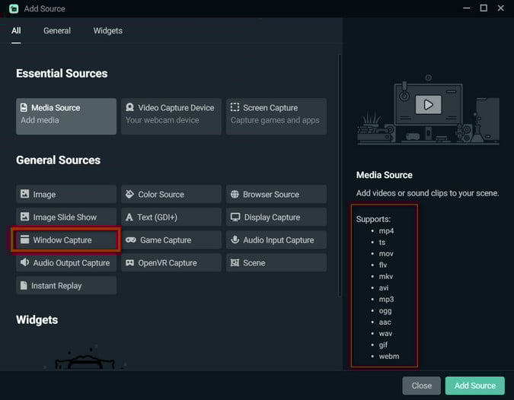Click the Scene source icon

(x=235, y=262)
